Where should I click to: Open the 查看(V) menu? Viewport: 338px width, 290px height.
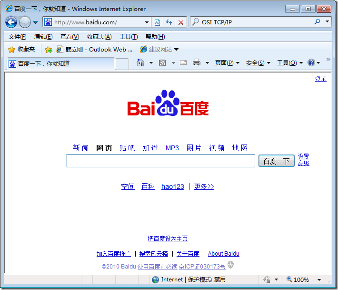pos(70,37)
